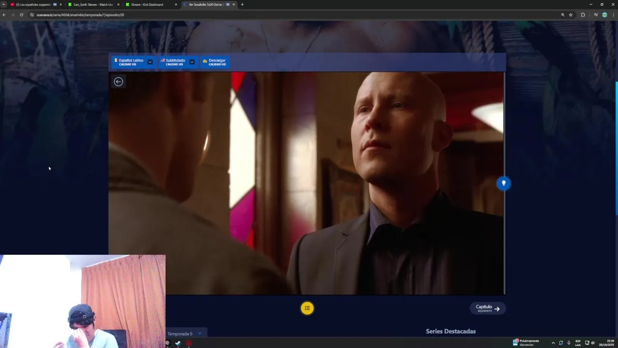Open the Chrome profile avatar

coord(604,15)
